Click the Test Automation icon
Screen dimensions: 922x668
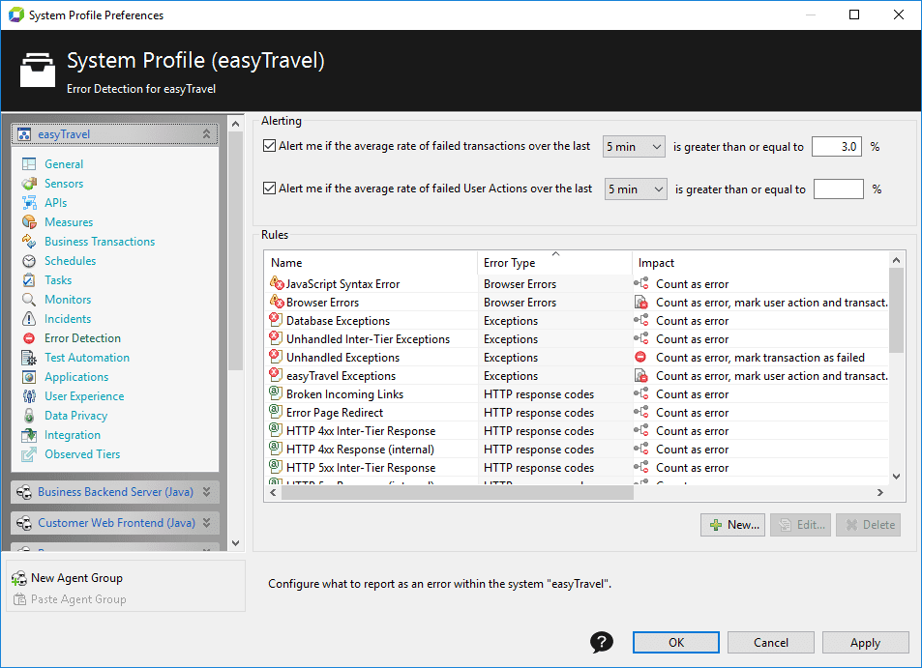click(x=29, y=358)
